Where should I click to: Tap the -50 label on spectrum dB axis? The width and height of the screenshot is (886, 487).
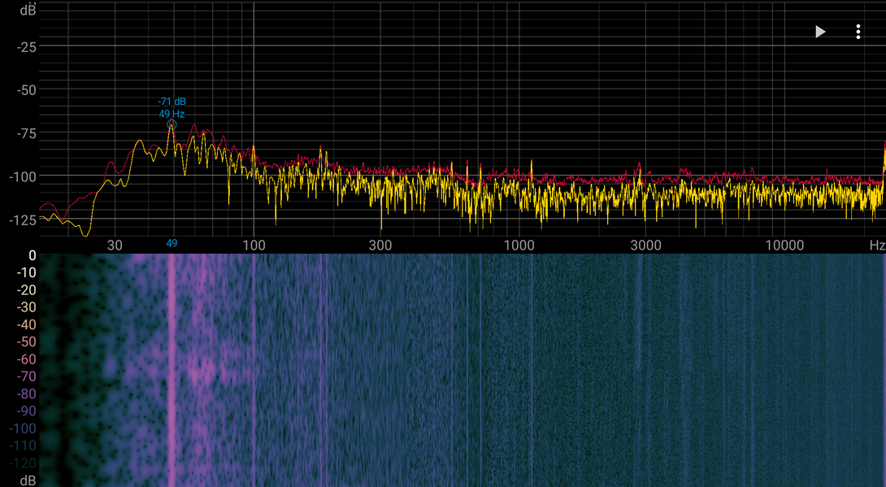(27, 90)
